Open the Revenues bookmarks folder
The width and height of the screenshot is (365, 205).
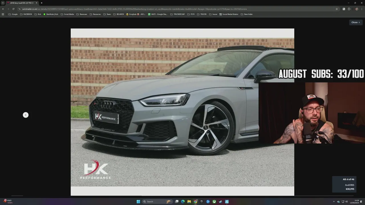pyautogui.click(x=82, y=14)
